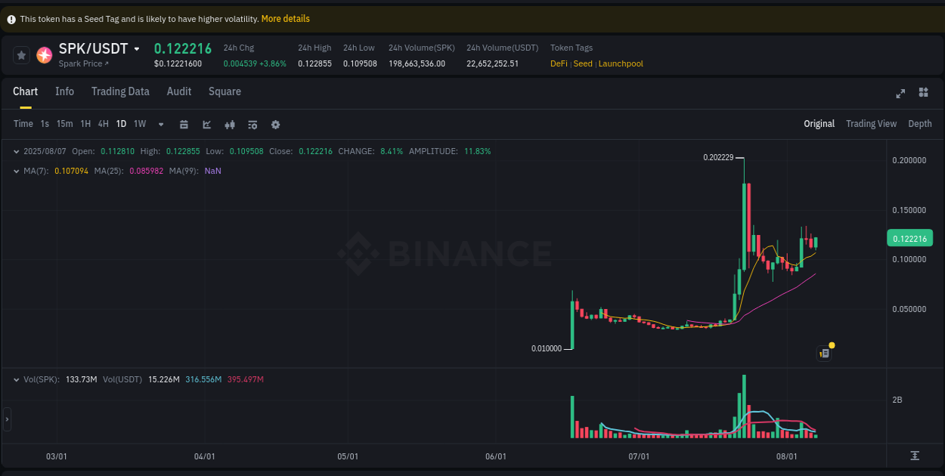
Task: Expand the left side panel with the arrow
Action: [x=6, y=419]
